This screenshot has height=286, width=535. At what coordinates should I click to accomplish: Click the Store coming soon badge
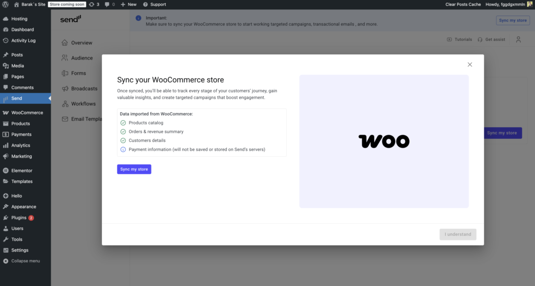[x=67, y=4]
